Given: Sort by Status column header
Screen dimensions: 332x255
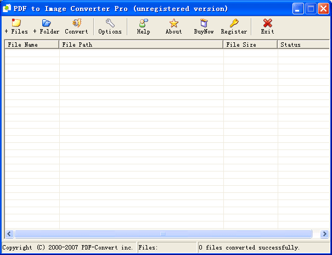Looking at the screenshot, I should click(x=303, y=45).
